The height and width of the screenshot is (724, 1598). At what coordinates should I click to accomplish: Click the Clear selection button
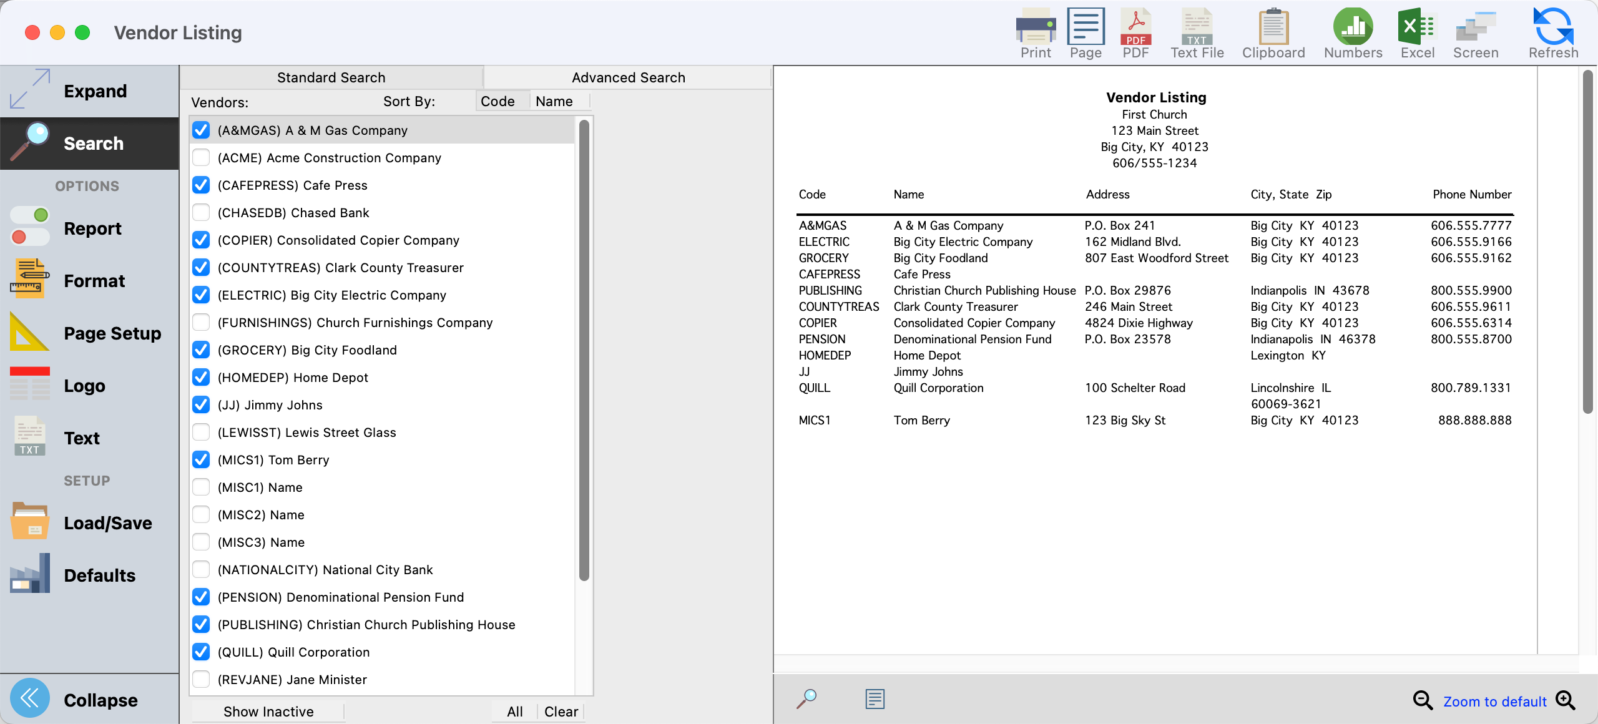[561, 712]
